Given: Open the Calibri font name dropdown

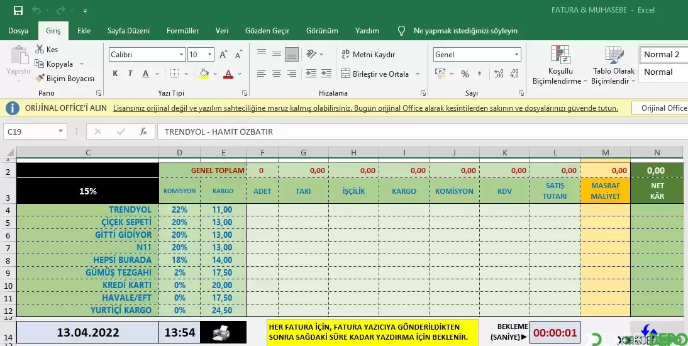Looking at the screenshot, I should tap(181, 55).
